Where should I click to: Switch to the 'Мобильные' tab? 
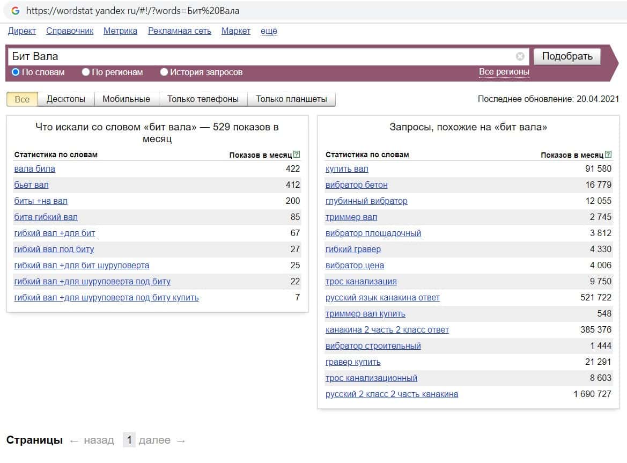click(x=126, y=99)
